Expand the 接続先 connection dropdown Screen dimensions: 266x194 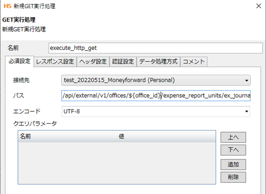(155, 80)
